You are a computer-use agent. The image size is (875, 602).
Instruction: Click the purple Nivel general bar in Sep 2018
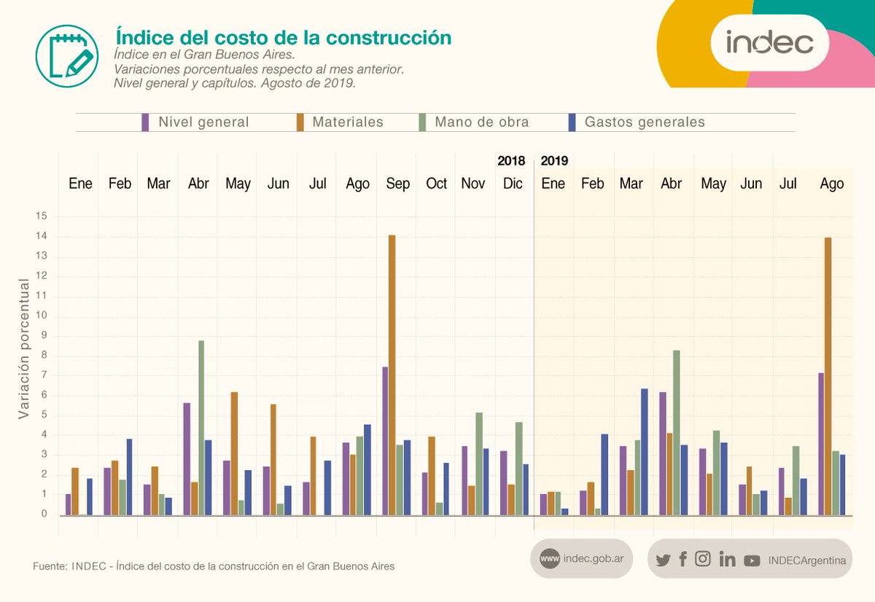pos(384,440)
